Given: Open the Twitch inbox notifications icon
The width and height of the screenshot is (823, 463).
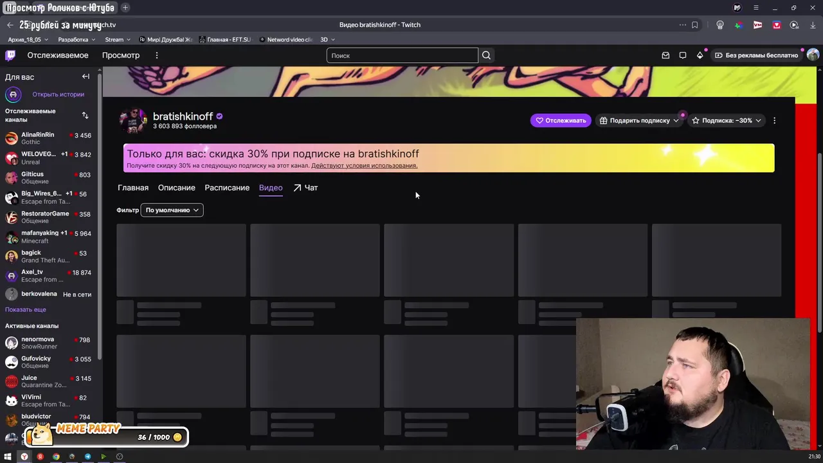Looking at the screenshot, I should 665,55.
